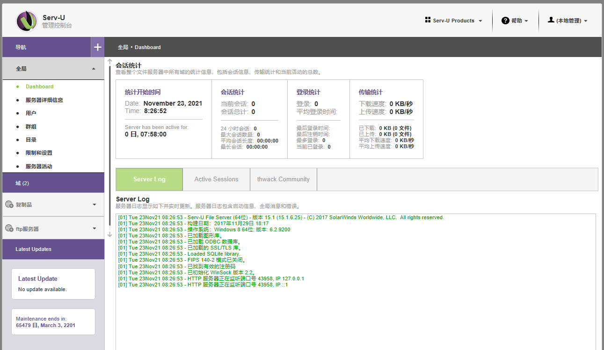Select Dashboard in the navigation
The width and height of the screenshot is (604, 350).
[x=39, y=86]
